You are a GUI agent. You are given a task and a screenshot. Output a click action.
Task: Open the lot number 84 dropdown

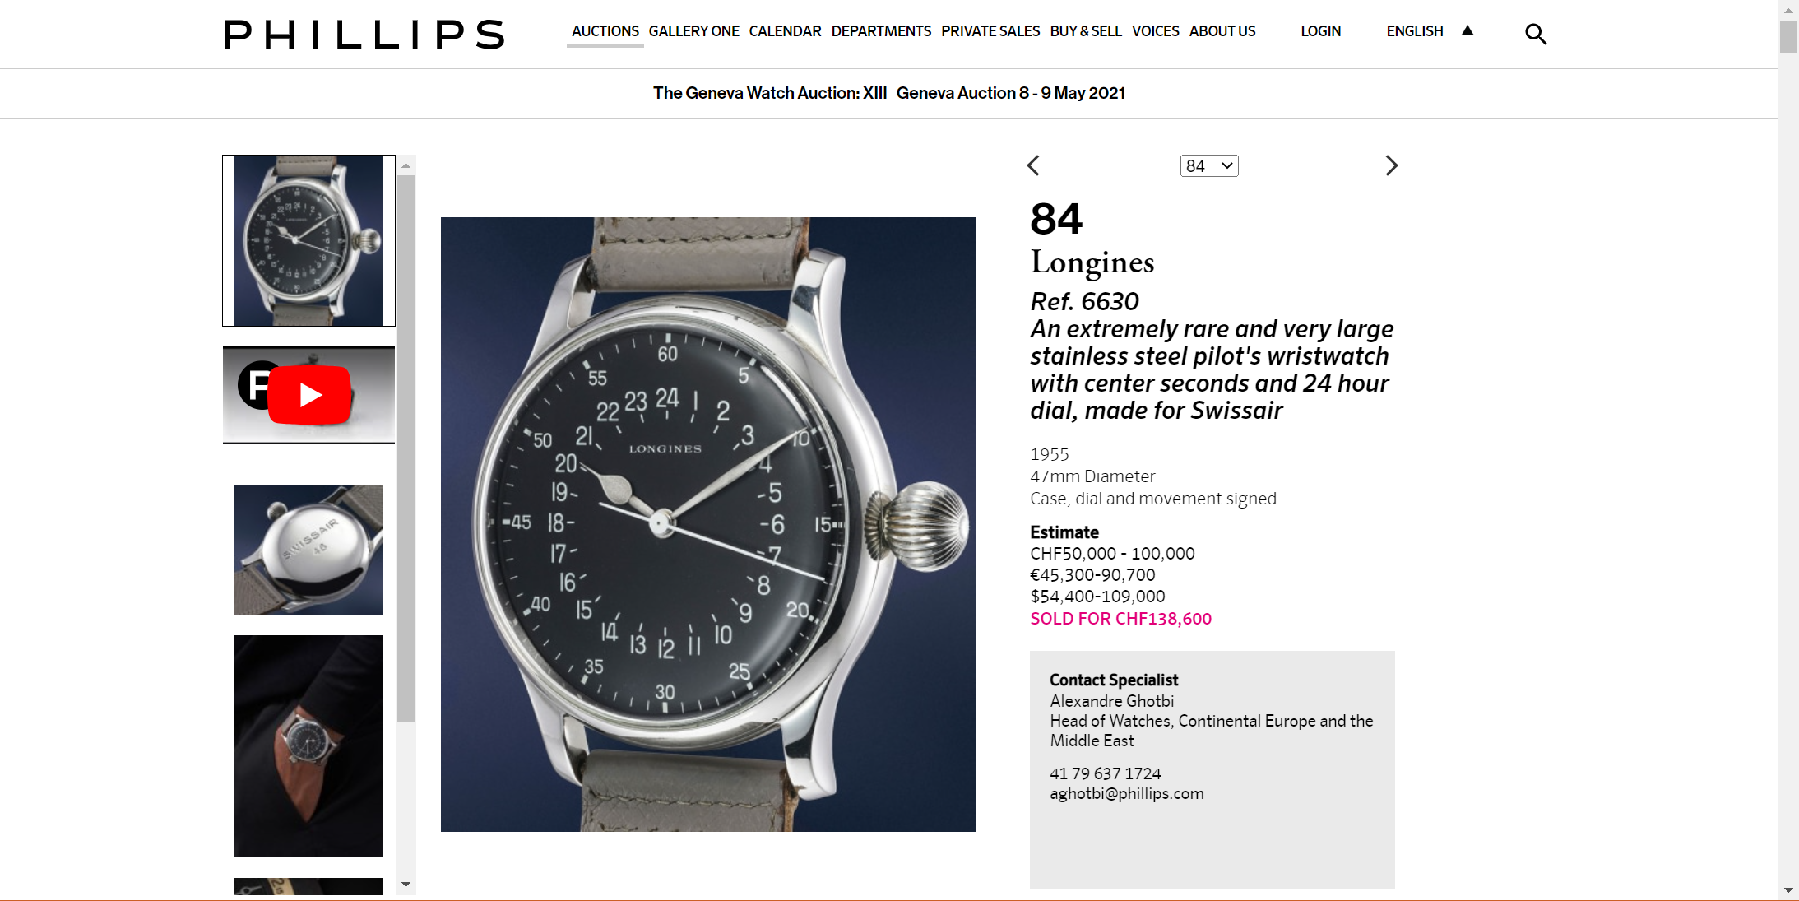[1209, 166]
